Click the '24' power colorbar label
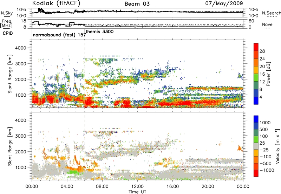Viewport: 281px width, 194px height. click(x=262, y=59)
